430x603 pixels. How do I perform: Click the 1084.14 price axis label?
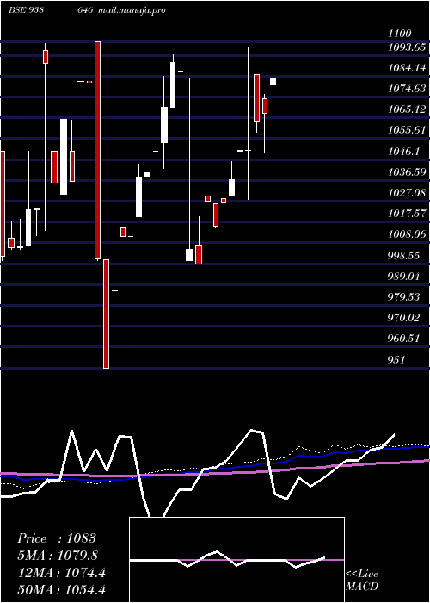click(407, 68)
